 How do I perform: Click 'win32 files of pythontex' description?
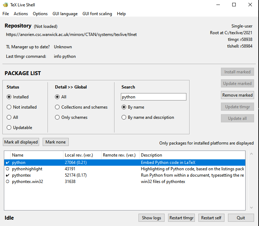163,182
